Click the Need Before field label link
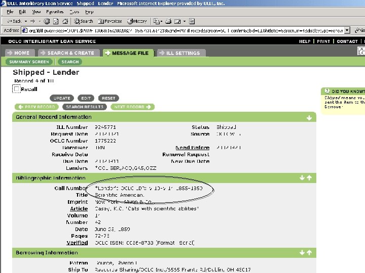 click(x=192, y=148)
